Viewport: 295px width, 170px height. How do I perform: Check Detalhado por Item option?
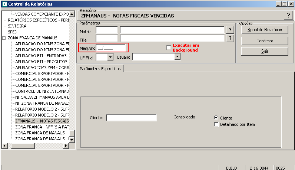click(x=216, y=124)
